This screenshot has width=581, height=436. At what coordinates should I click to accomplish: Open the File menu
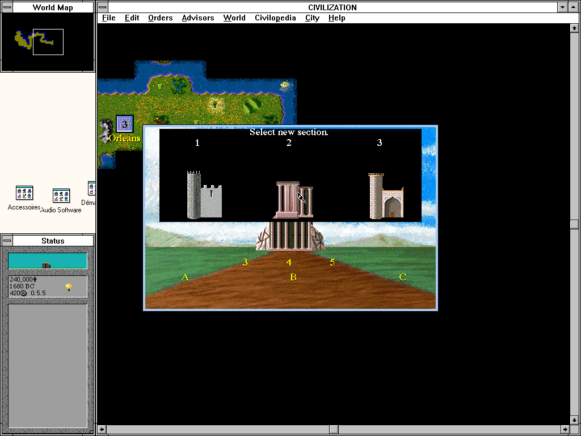109,18
